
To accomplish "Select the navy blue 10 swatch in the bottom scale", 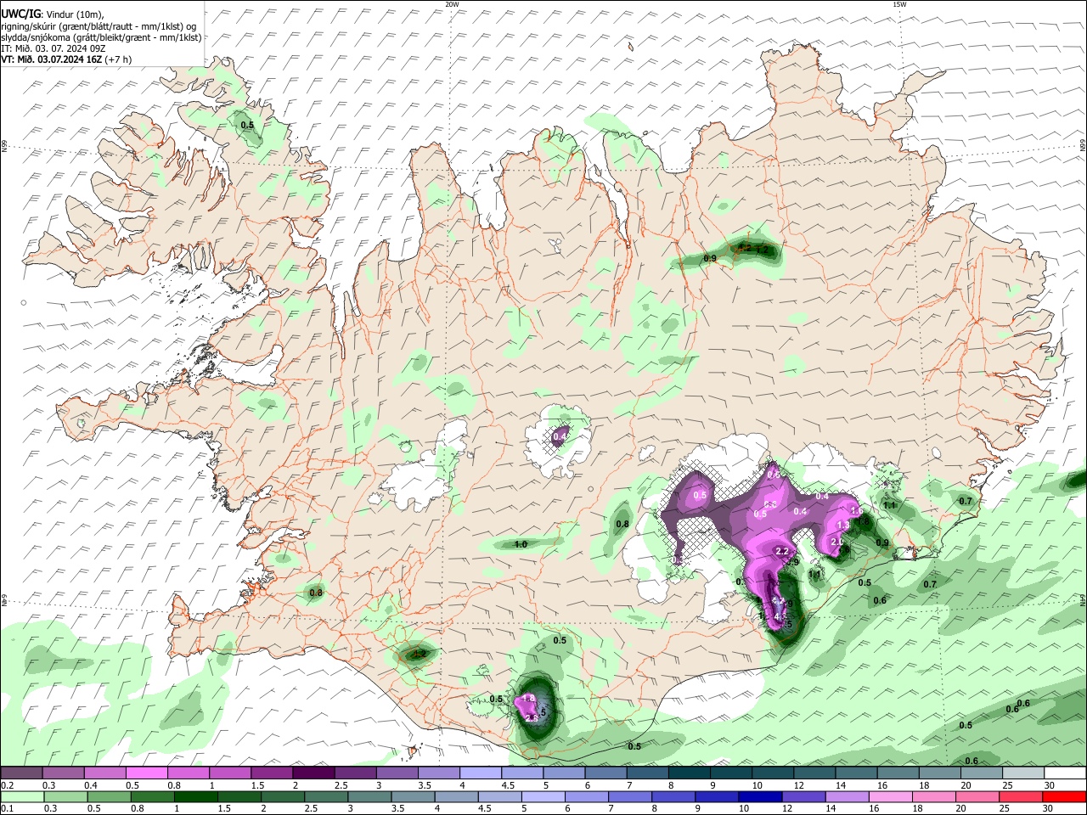I will [x=760, y=797].
